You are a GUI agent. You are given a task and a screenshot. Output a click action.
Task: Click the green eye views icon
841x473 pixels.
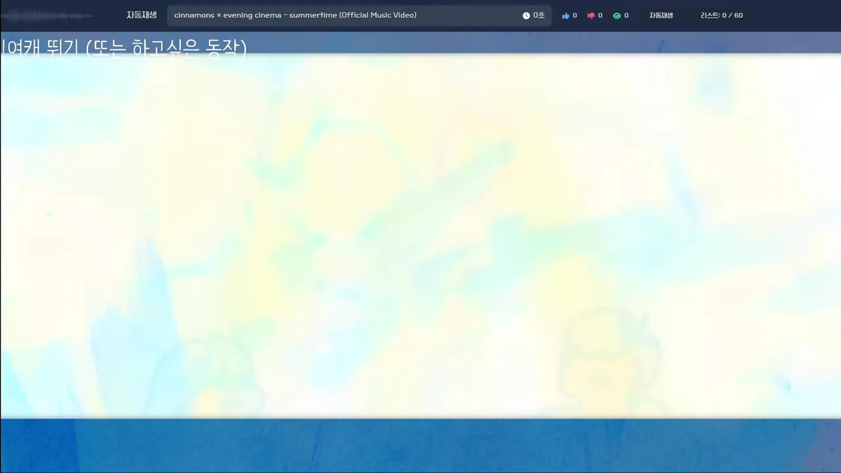[x=617, y=16]
